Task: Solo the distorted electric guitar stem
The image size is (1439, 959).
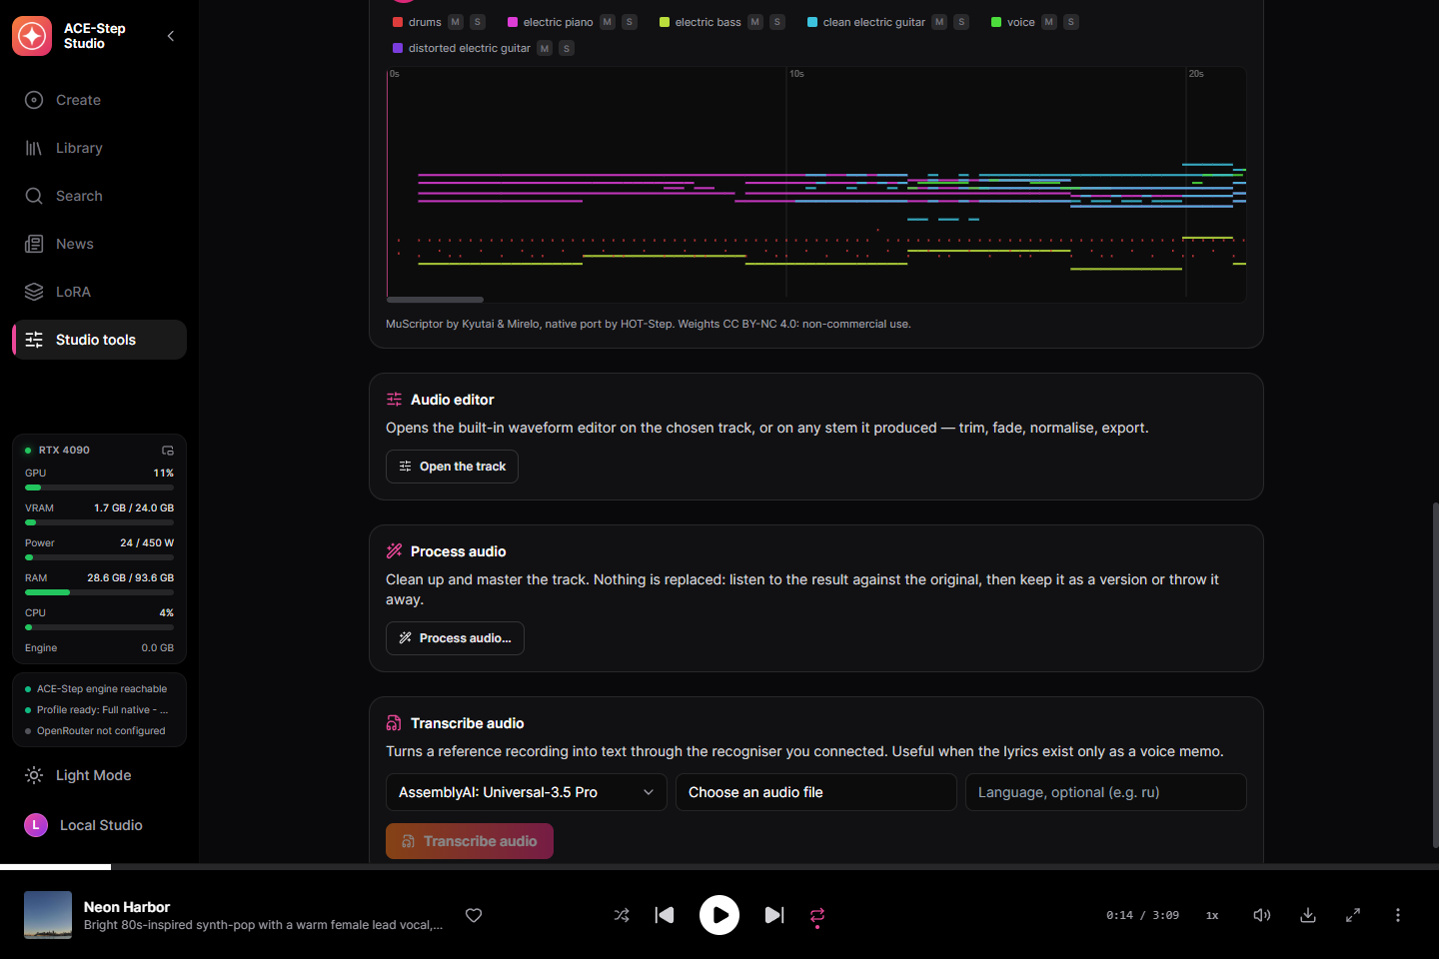Action: [x=567, y=48]
